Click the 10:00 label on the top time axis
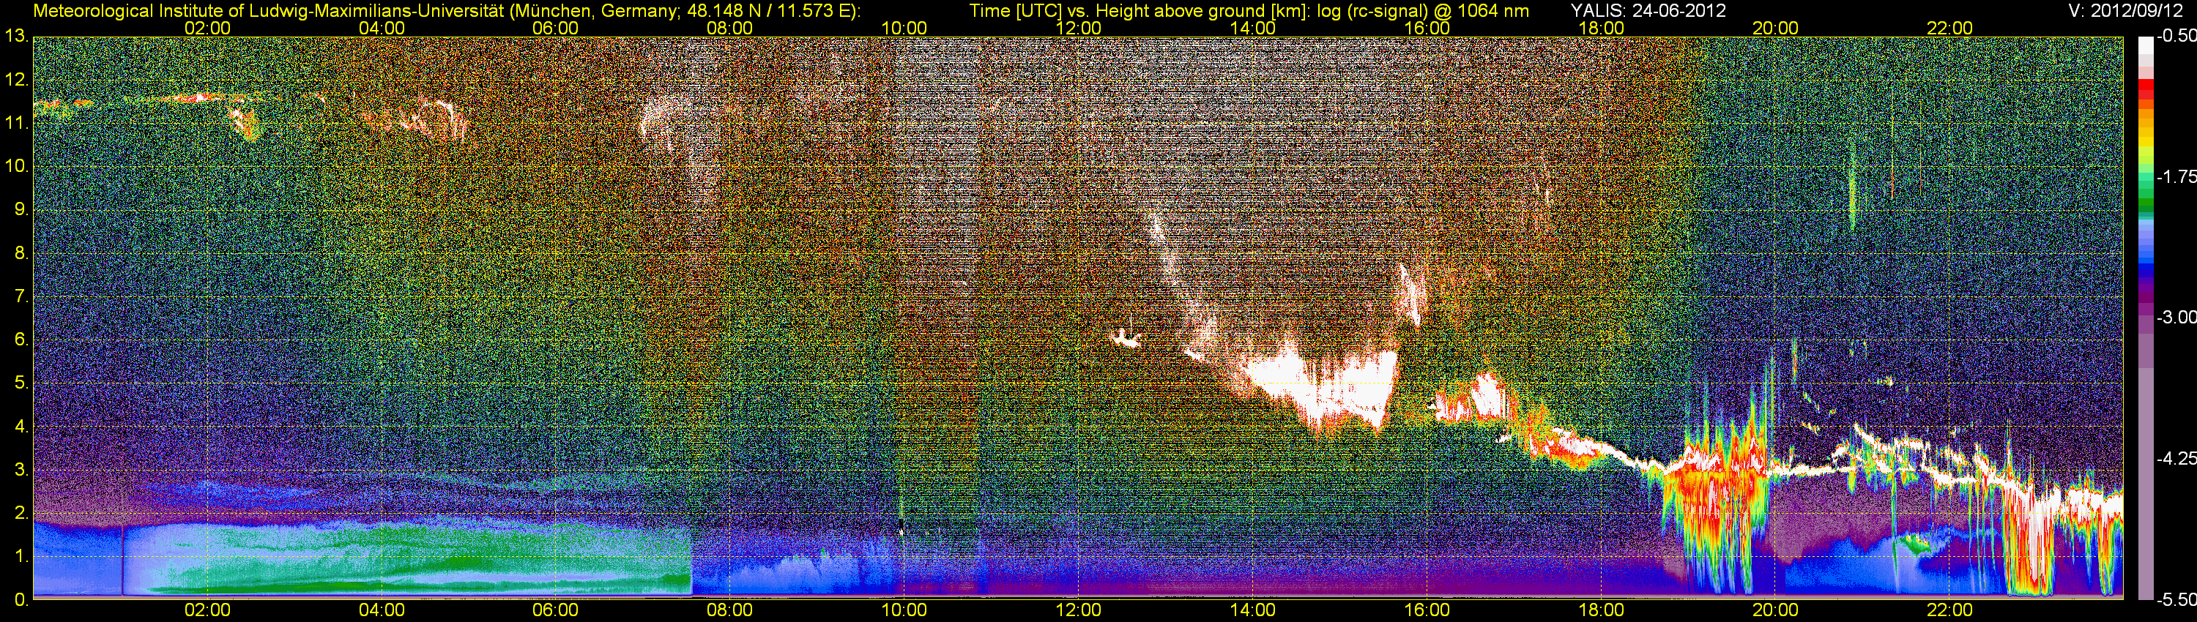This screenshot has width=2197, height=622. pyautogui.click(x=904, y=28)
